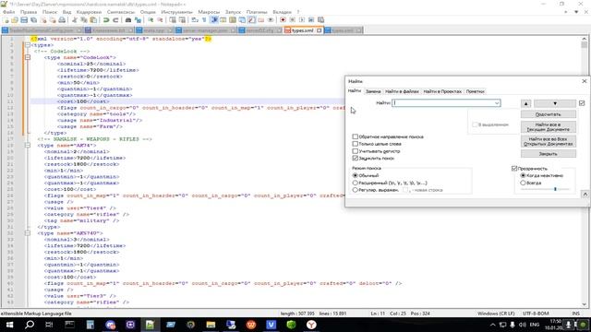Open the Найти field history dropdown
Image resolution: width=591 pixels, height=332 pixels.
[x=497, y=103]
